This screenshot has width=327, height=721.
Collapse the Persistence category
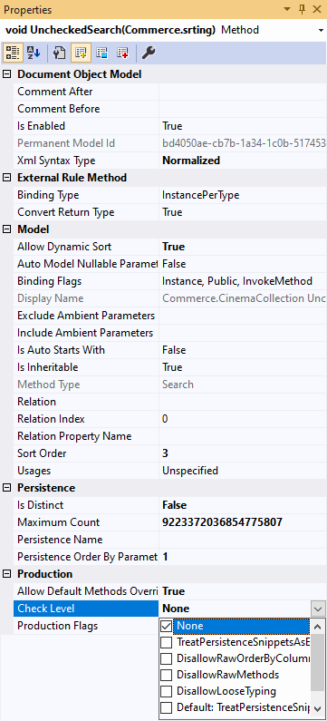(x=7, y=488)
